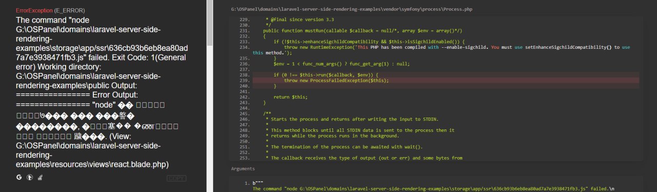Click line 229 @final since version 3.3
Viewport: 657px width, 192px height.
coord(300,20)
